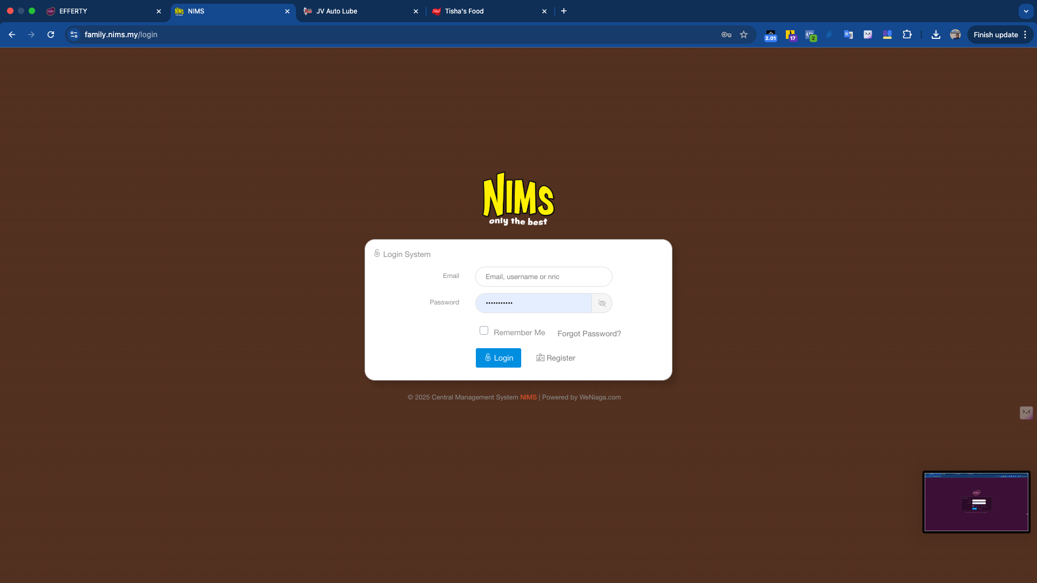This screenshot has height=583, width=1037.
Task: Click the Login System heading text
Action: 407,254
